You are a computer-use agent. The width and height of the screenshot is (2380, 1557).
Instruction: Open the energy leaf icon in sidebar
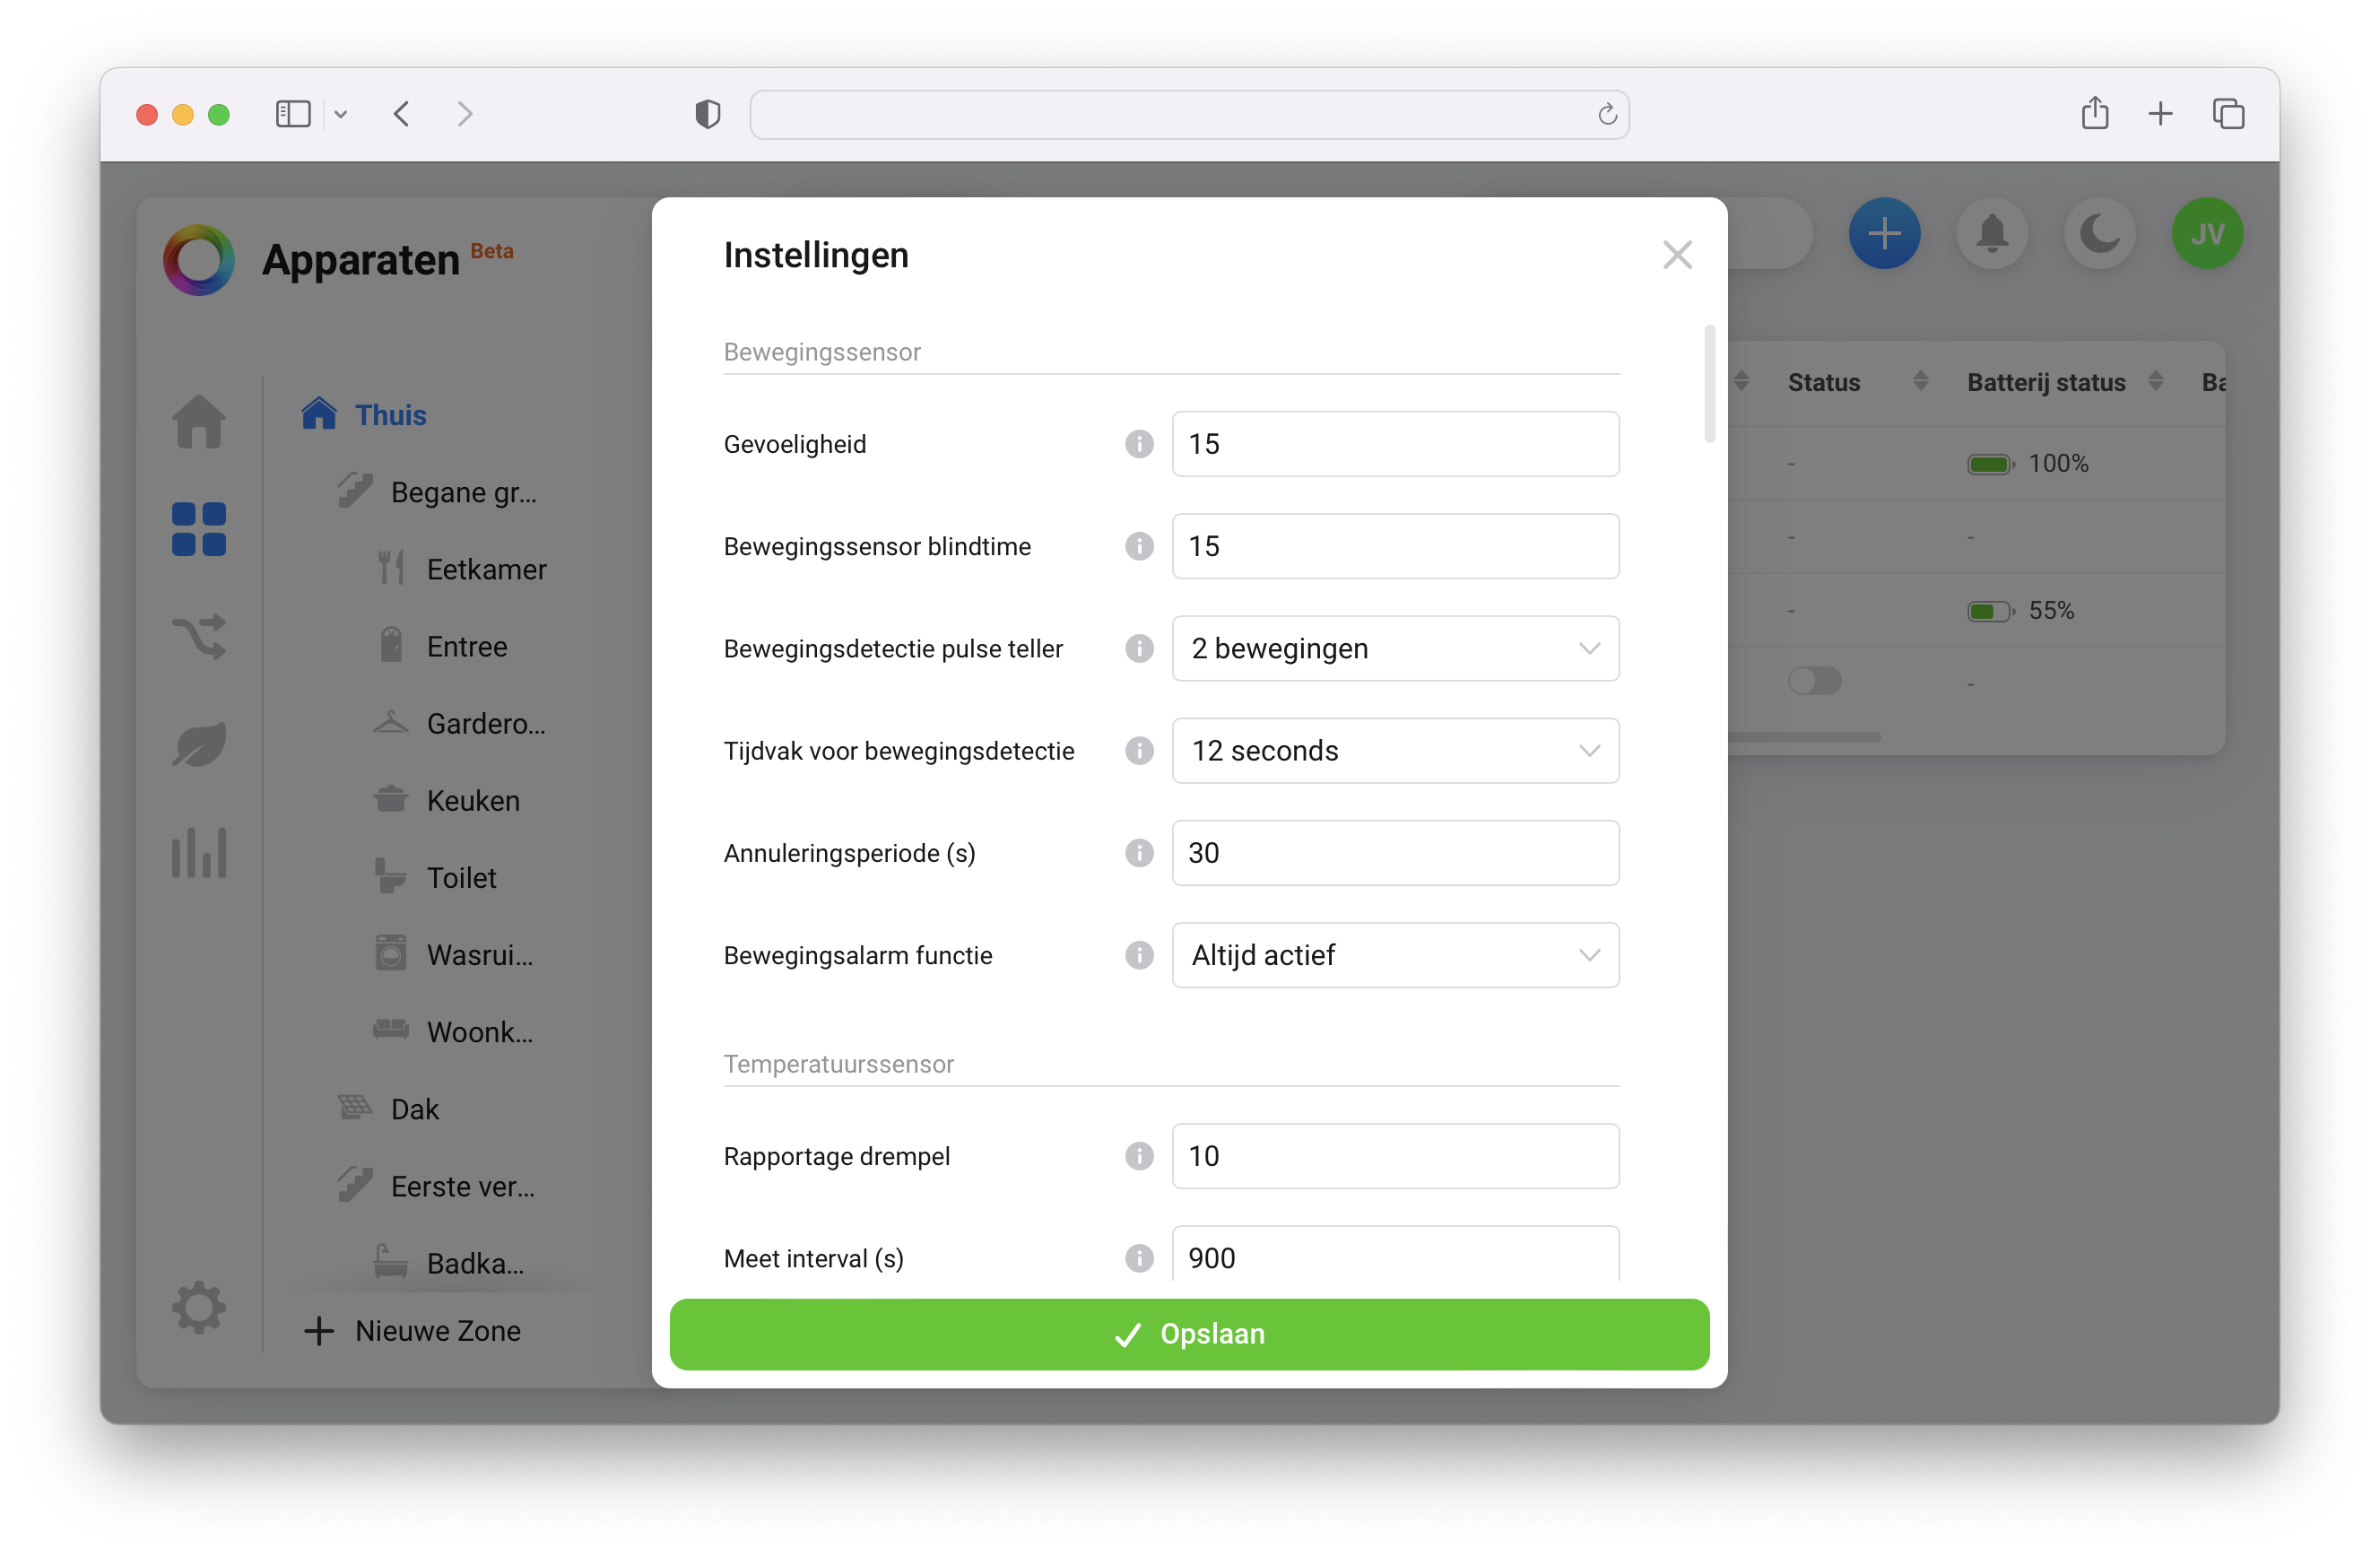pyautogui.click(x=199, y=744)
